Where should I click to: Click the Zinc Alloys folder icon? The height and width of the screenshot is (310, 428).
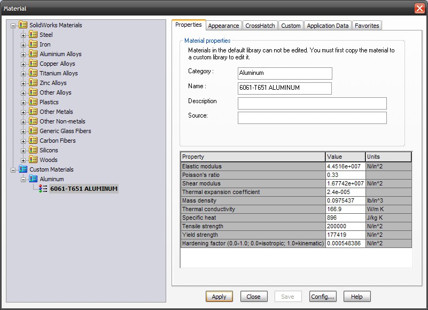(x=33, y=82)
